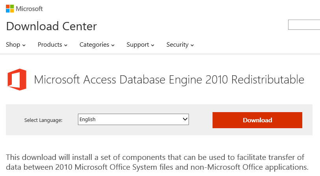Open the Products menu
The image size is (320, 176).
50,45
